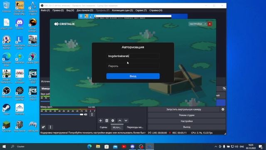Open Lesta Game Center desktop shortcut
Viewport: 266px width, 150px height.
coord(20,42)
